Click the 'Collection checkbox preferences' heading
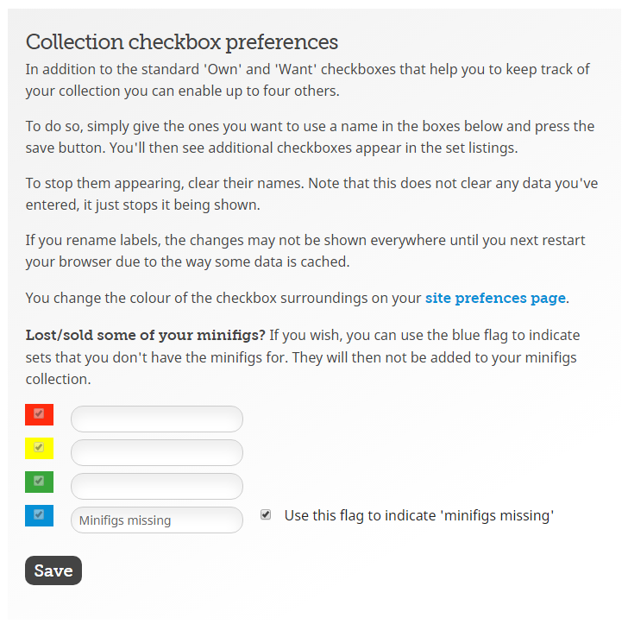The image size is (628, 624). pyautogui.click(x=182, y=41)
